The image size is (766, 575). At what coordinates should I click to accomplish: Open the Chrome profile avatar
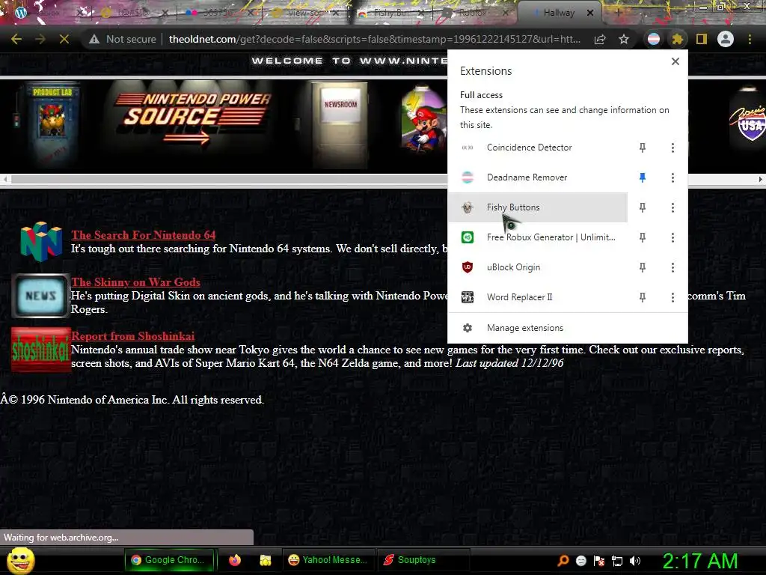tap(726, 39)
